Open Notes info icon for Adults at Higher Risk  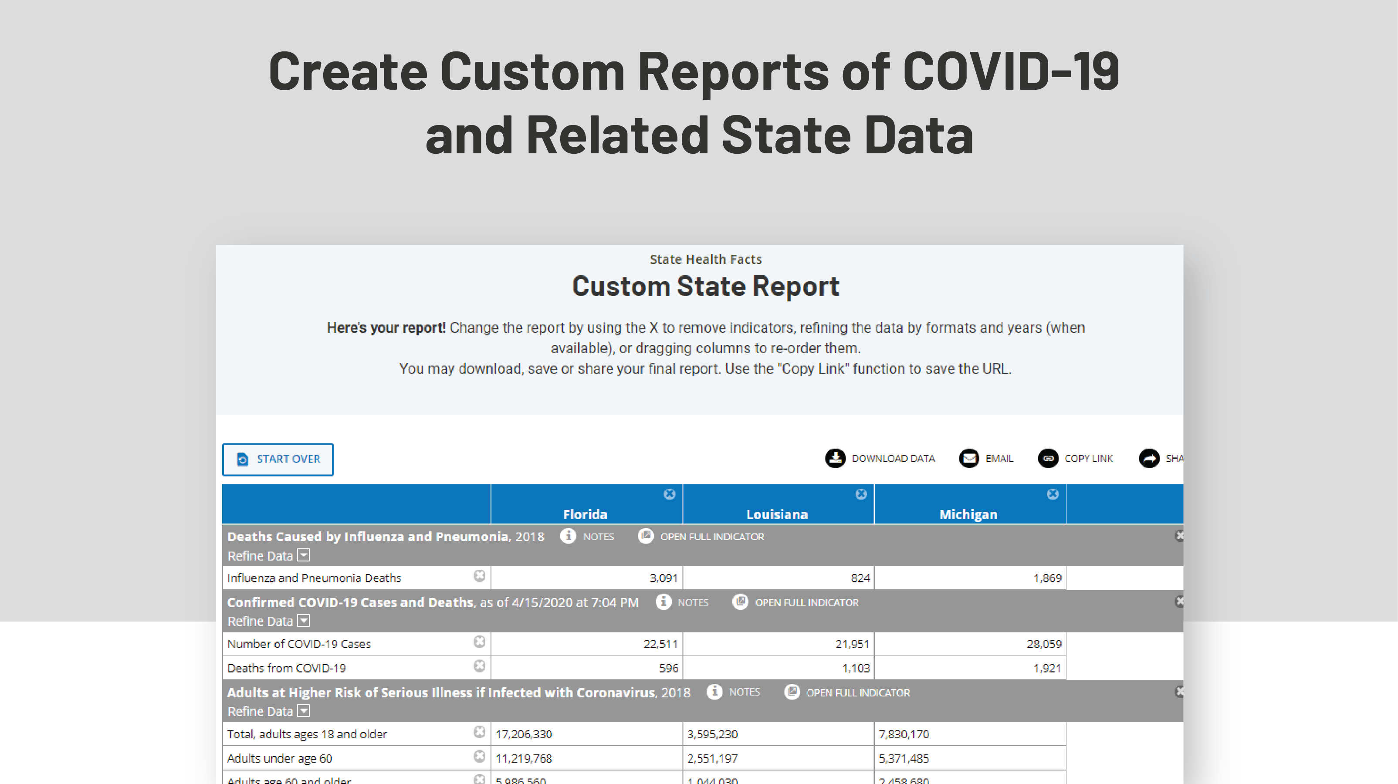point(714,692)
